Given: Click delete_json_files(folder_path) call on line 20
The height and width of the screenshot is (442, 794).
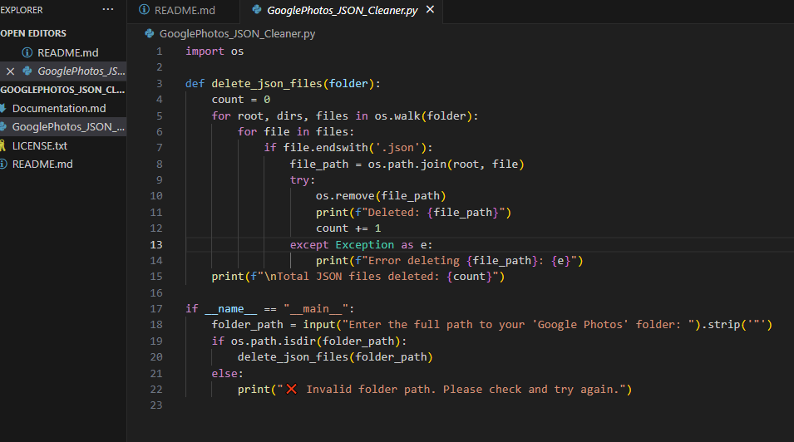Looking at the screenshot, I should point(335,357).
